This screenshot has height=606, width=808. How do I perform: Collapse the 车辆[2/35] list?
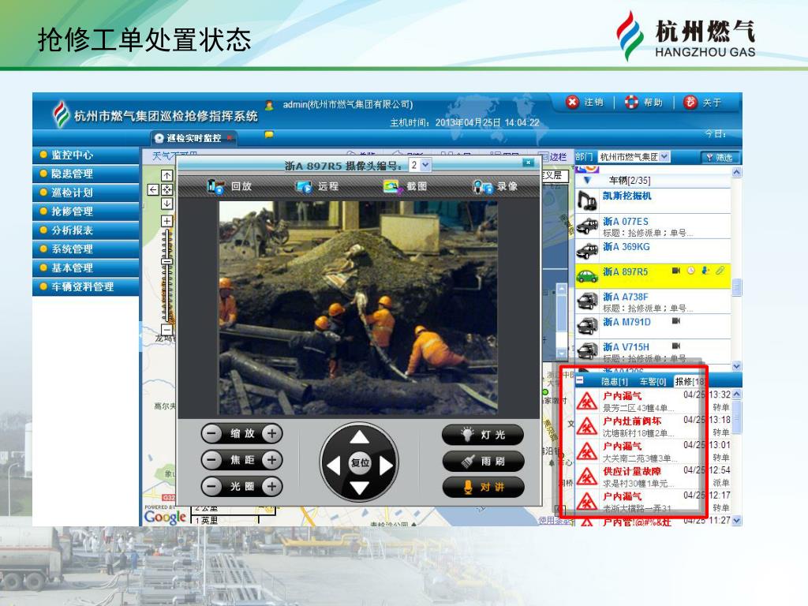click(587, 181)
